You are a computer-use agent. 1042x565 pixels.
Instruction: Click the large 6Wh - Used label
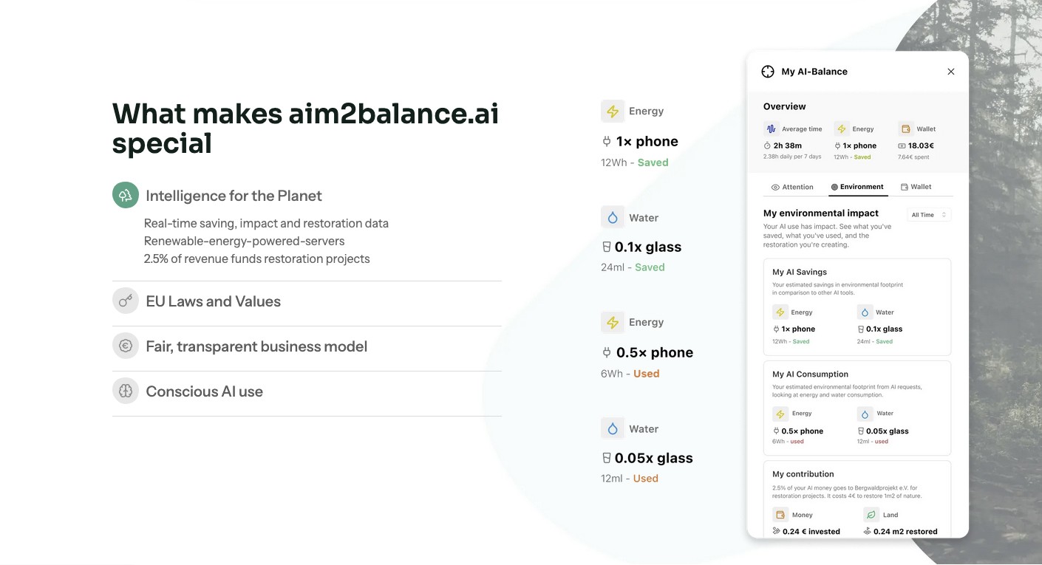click(x=630, y=374)
